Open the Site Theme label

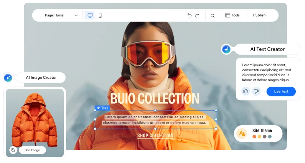click(262, 130)
